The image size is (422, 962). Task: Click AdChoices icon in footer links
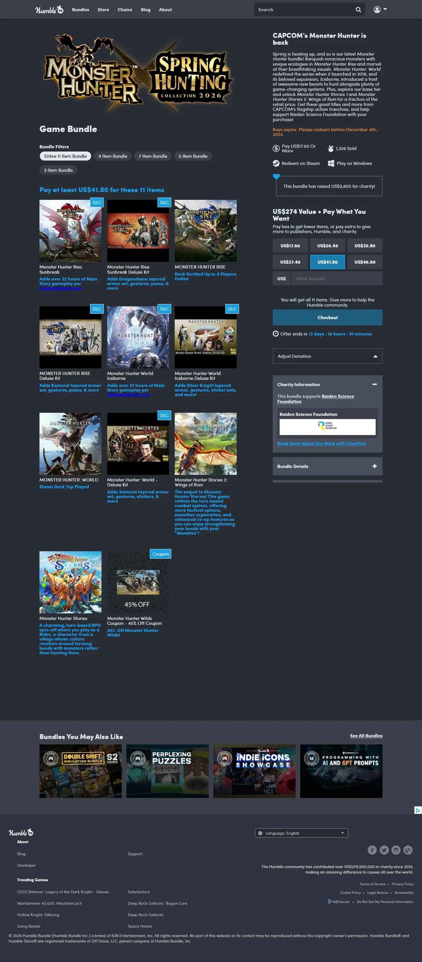click(x=330, y=902)
